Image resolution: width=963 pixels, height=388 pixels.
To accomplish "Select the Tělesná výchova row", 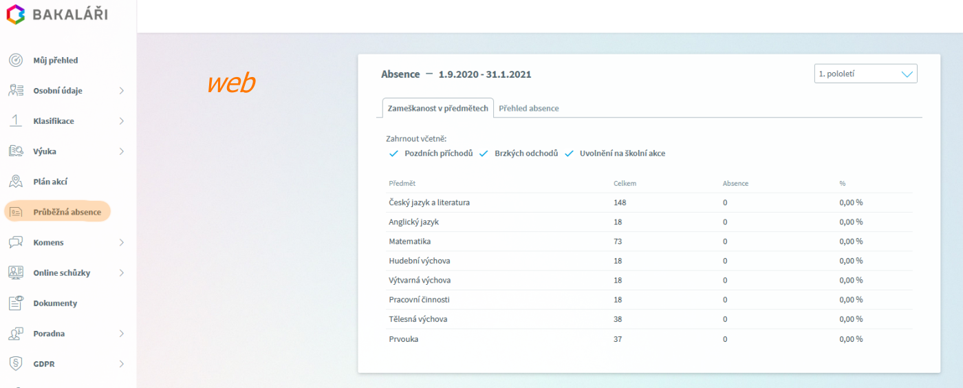I will [x=650, y=319].
